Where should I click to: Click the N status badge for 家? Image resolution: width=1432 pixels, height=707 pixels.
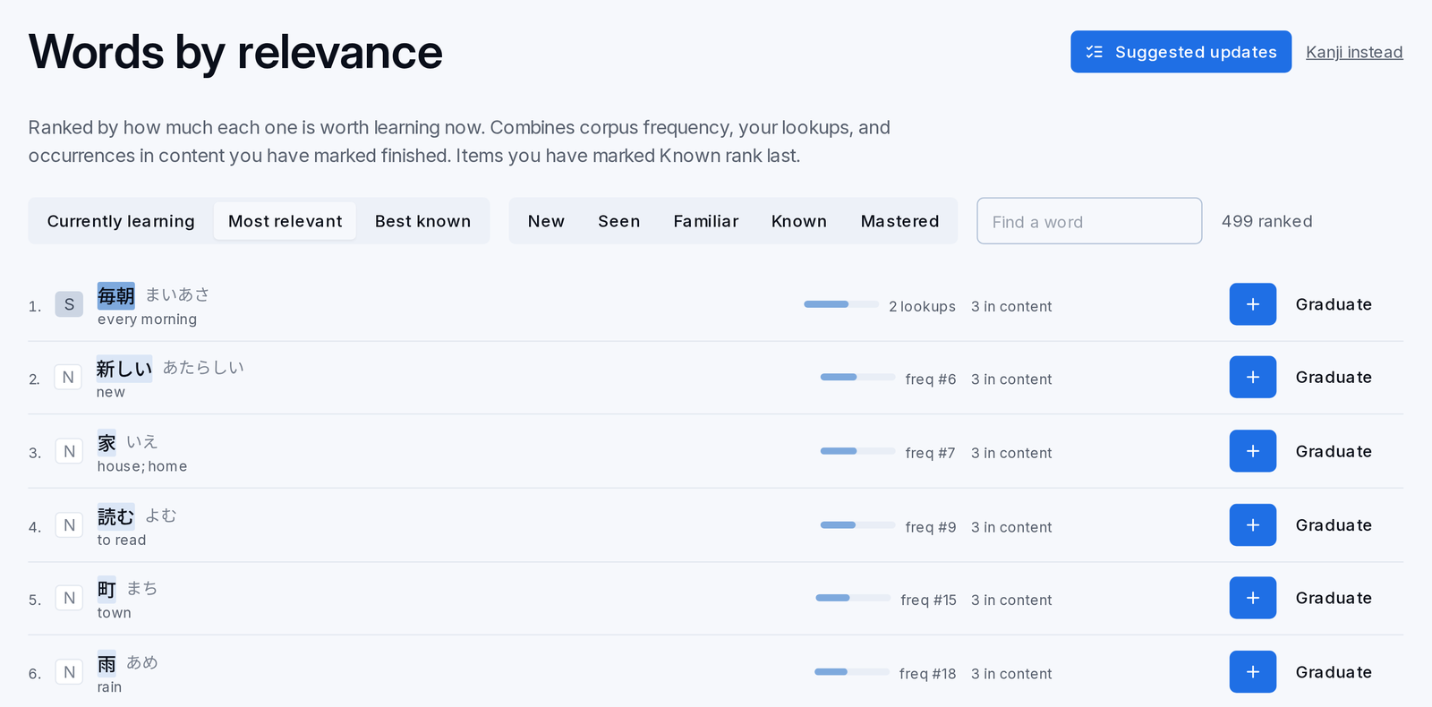pyautogui.click(x=69, y=451)
